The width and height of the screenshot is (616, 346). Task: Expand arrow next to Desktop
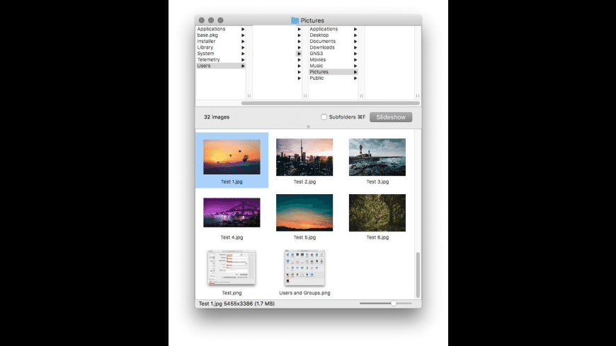pos(355,35)
